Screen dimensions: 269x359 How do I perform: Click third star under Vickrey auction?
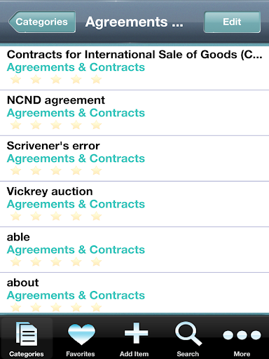coord(56,216)
